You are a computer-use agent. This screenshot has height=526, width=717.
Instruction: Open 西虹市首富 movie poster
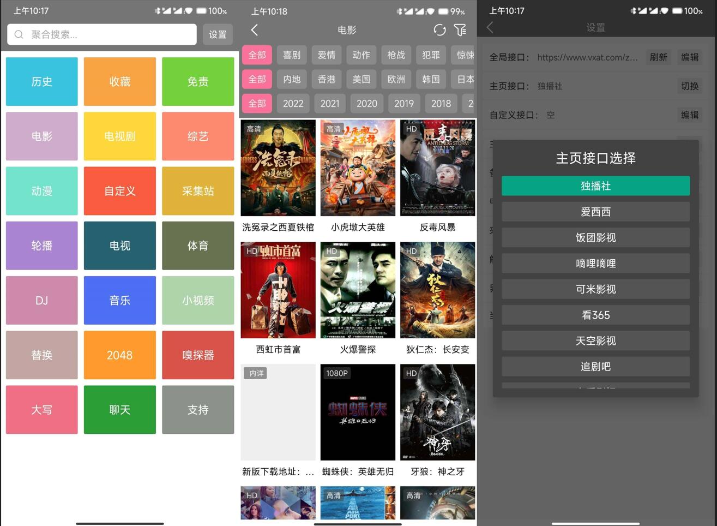tap(278, 290)
